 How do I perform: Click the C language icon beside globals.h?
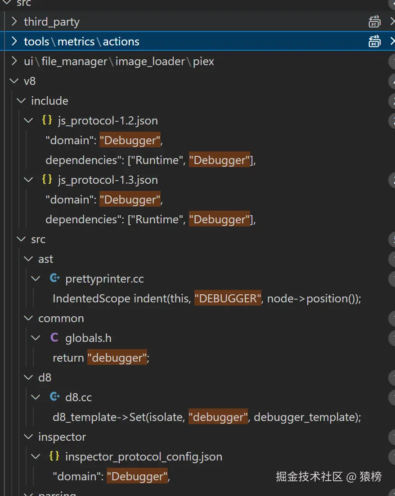tap(54, 337)
